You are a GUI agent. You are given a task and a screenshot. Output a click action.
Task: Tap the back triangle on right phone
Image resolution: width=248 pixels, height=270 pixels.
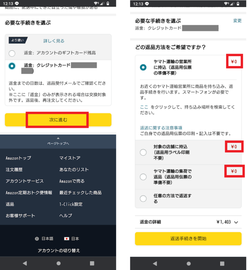[x=155, y=263]
